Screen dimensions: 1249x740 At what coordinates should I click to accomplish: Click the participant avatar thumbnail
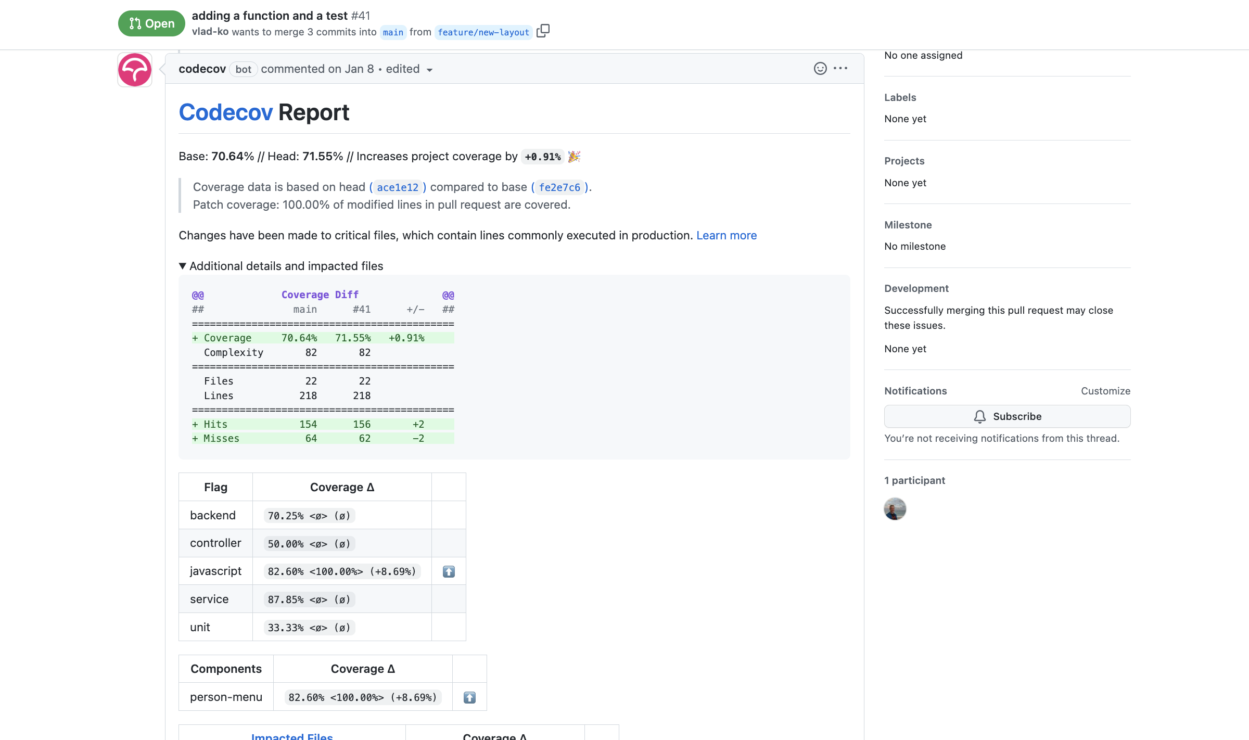(895, 509)
